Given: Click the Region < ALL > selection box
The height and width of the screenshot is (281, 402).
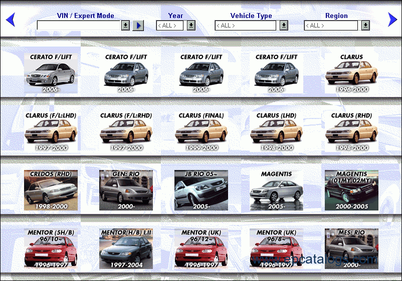Looking at the screenshot, I should [x=331, y=25].
